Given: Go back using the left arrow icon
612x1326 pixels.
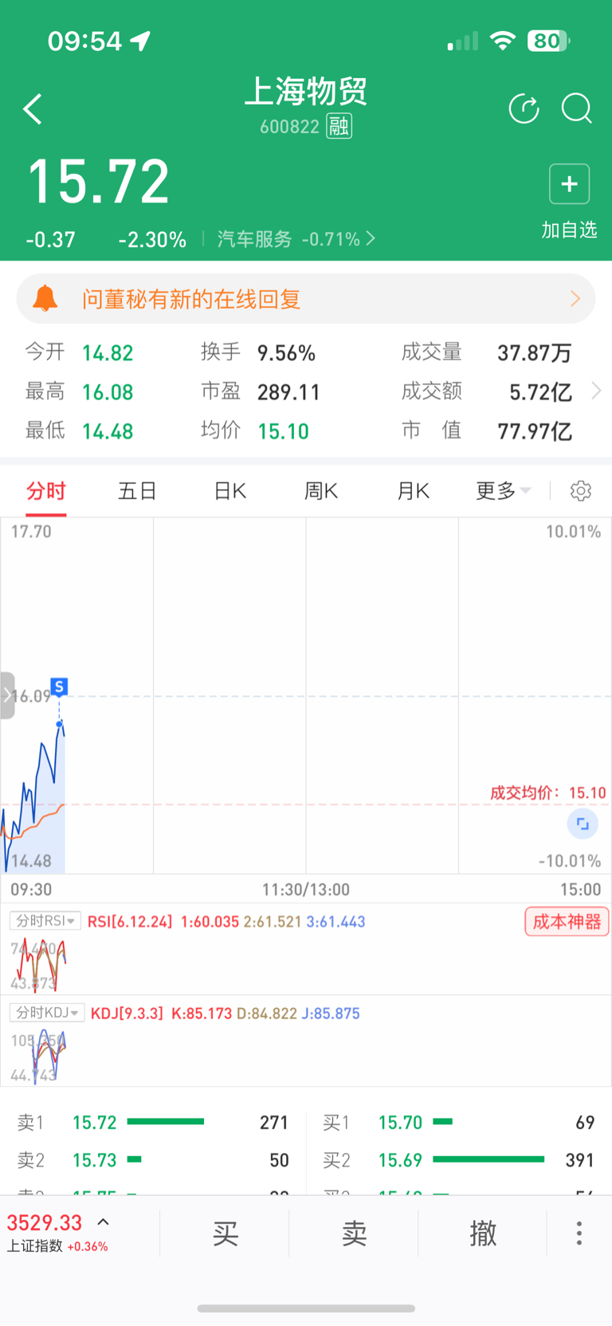Looking at the screenshot, I should pyautogui.click(x=33, y=109).
